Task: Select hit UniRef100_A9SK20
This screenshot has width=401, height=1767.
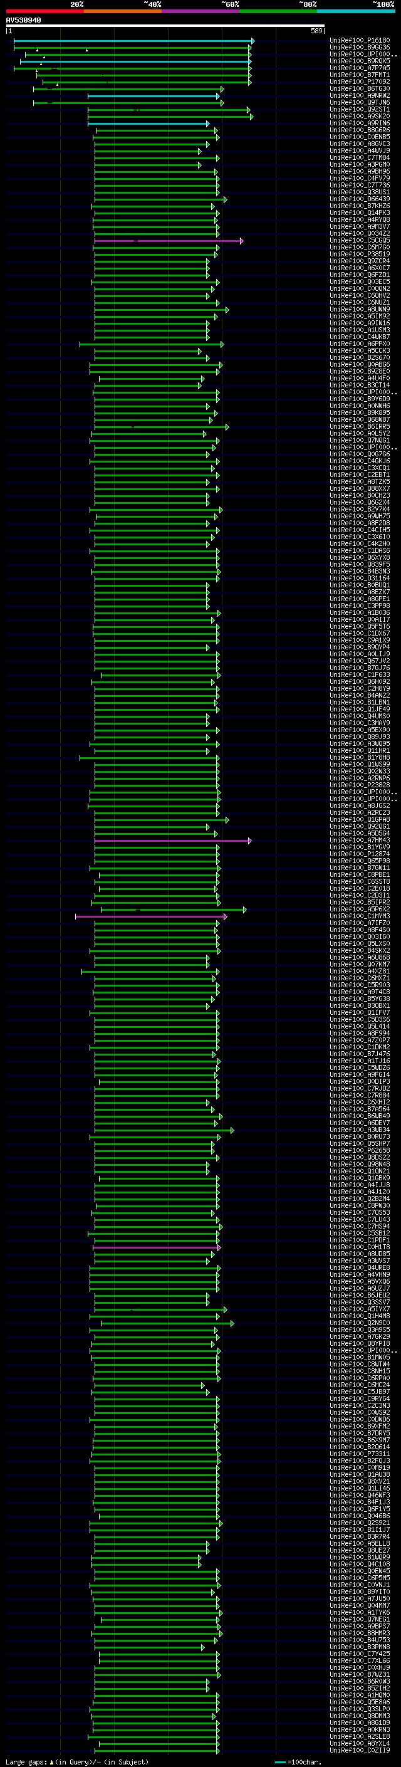Action: coord(360,116)
